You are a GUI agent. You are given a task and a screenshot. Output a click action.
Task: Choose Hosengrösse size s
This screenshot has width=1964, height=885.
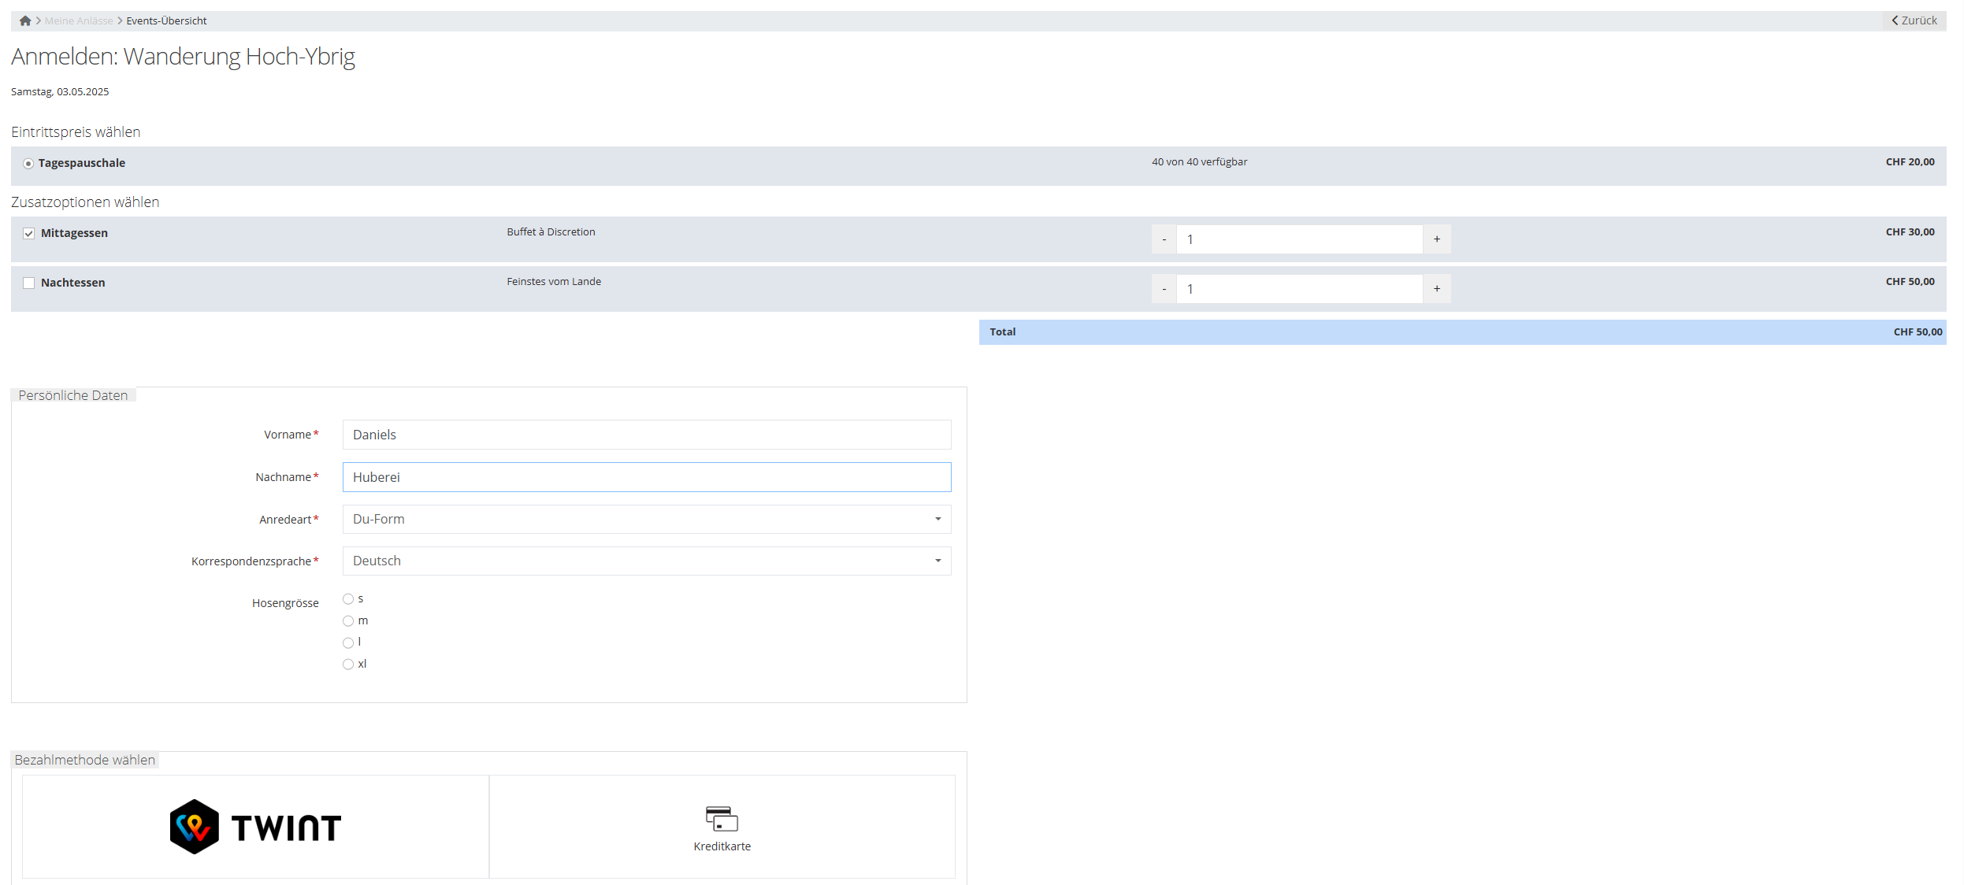(x=348, y=599)
